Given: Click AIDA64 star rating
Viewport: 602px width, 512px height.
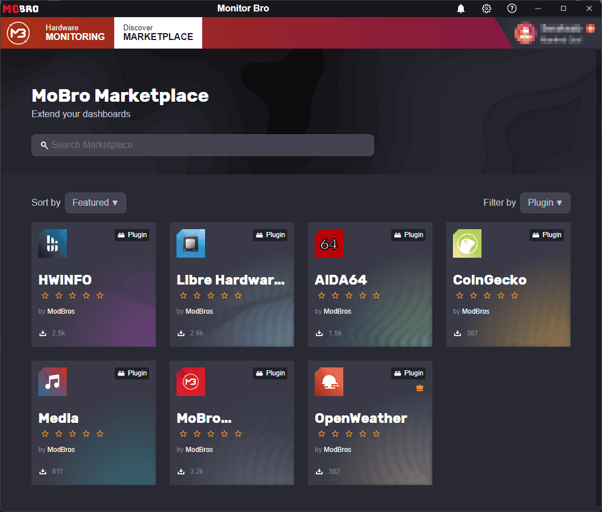Looking at the screenshot, I should pyautogui.click(x=349, y=296).
